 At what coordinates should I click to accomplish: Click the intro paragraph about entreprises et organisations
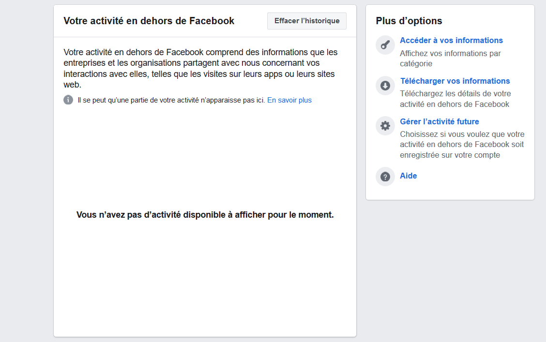[x=200, y=68]
